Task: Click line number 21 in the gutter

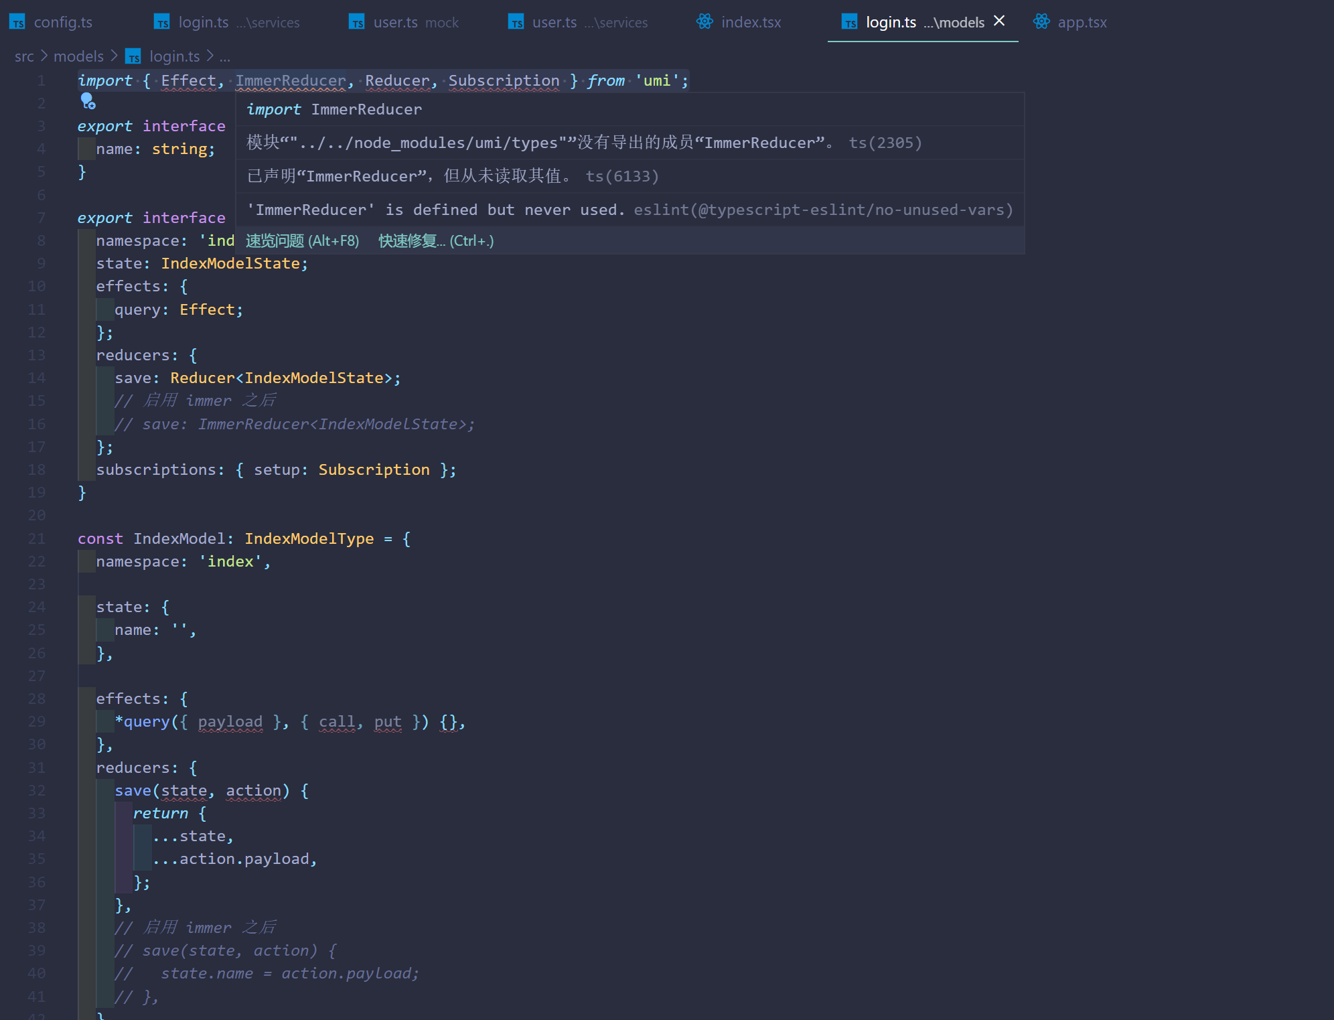Action: [37, 538]
